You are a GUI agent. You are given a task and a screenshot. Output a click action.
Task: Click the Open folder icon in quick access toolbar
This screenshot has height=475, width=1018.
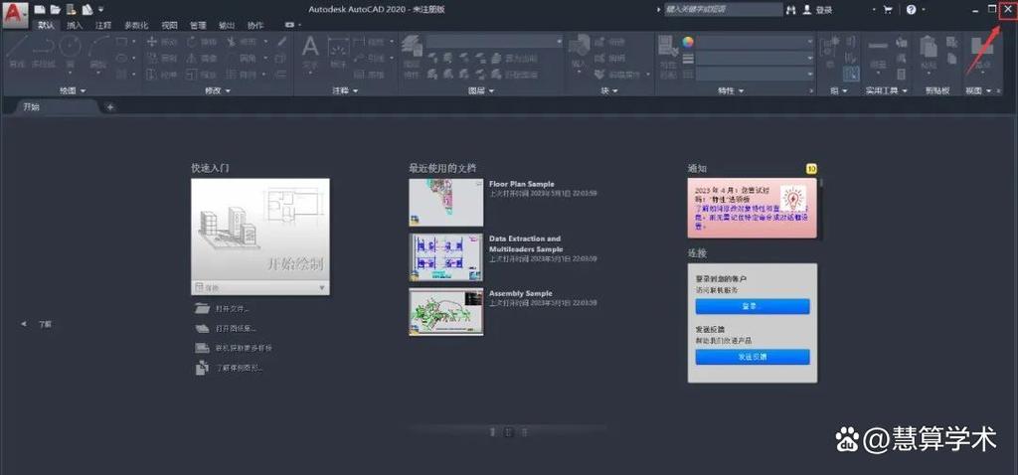(56, 9)
